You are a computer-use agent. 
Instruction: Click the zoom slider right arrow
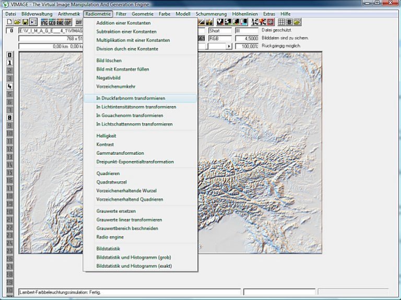click(229, 46)
